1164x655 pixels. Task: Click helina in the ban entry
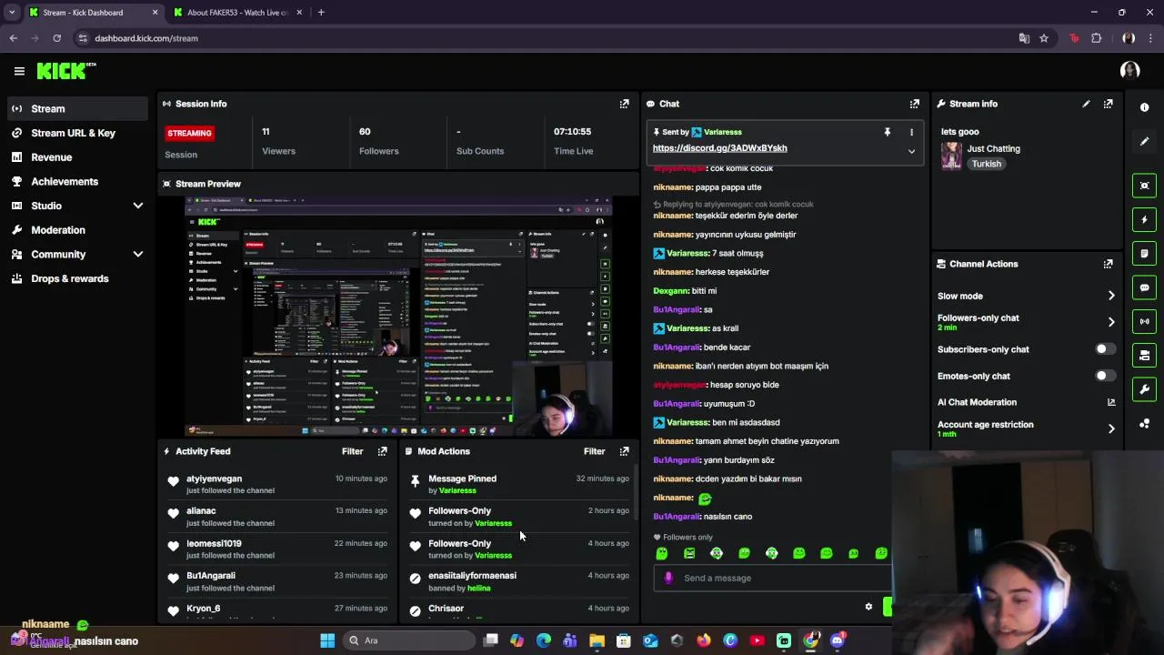pos(478,588)
